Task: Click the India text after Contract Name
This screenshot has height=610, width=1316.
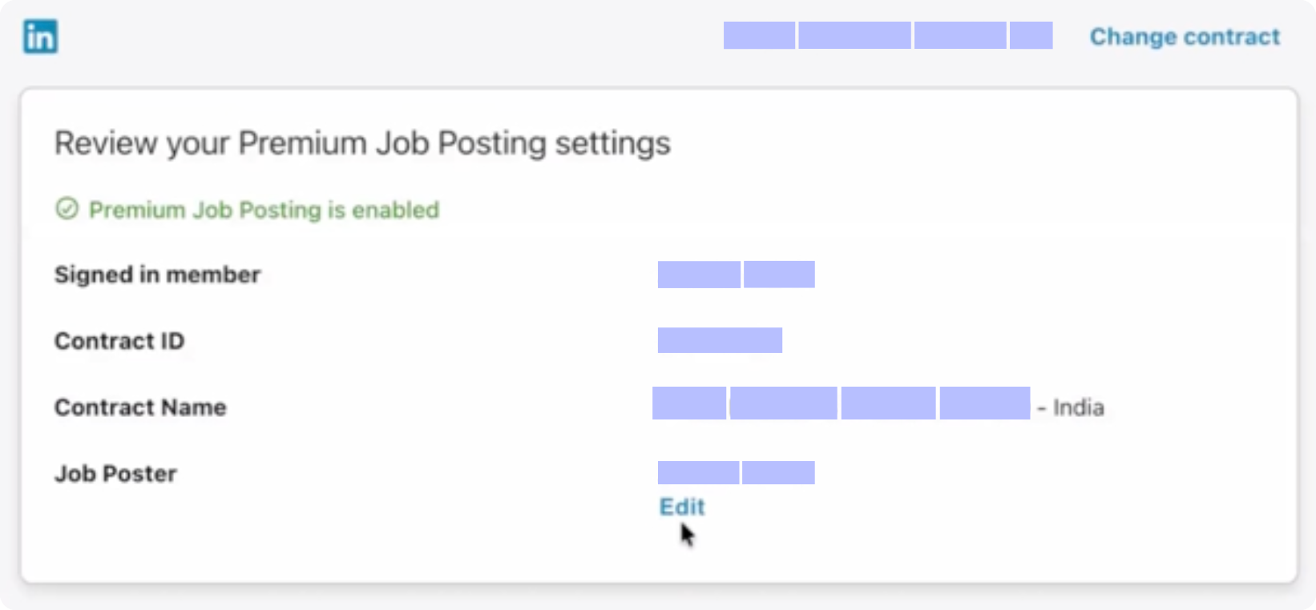Action: (1081, 407)
